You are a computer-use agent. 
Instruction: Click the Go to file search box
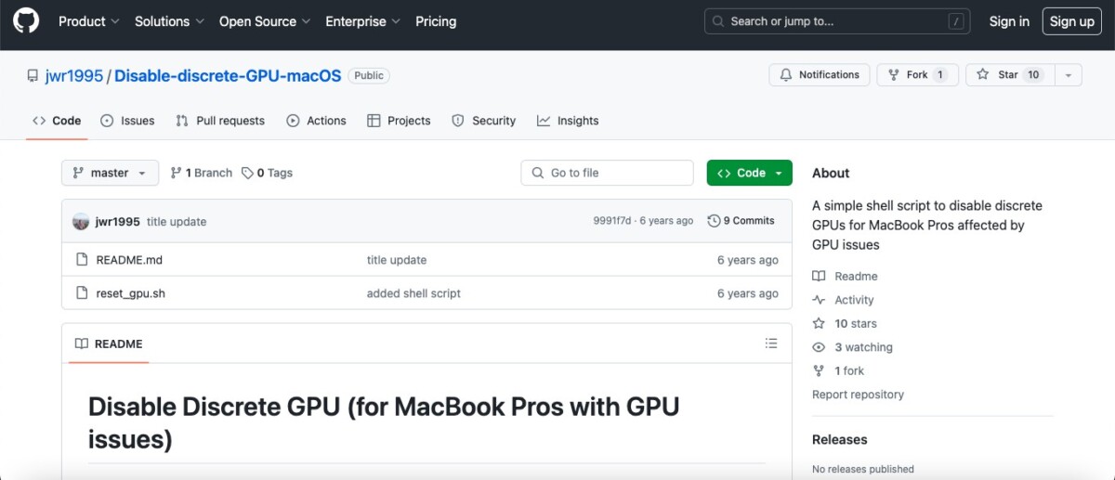[x=607, y=173]
